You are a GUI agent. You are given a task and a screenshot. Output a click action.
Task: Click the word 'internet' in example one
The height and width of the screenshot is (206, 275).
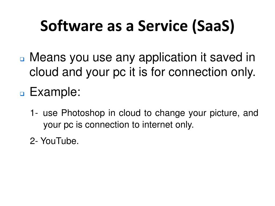(157, 125)
